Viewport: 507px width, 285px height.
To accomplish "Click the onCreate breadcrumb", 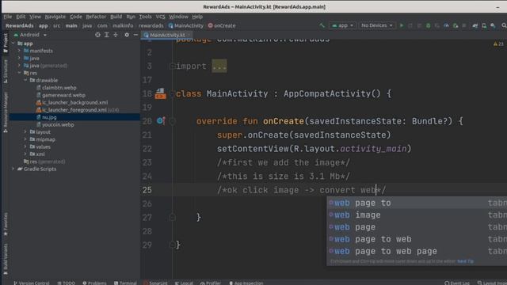I will [222, 25].
